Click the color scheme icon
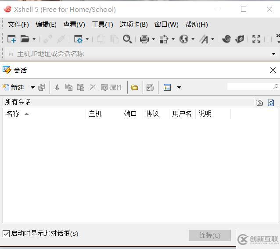 [x=164, y=39]
